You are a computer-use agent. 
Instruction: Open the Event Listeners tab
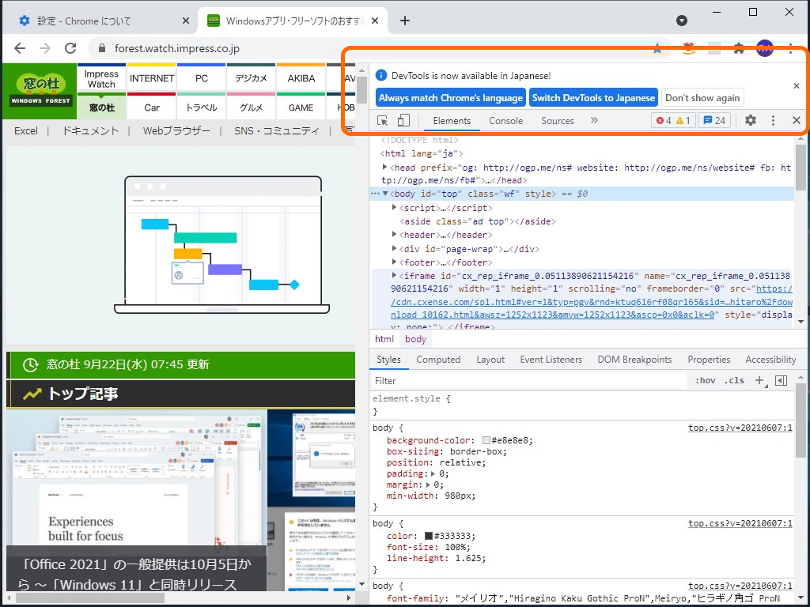click(x=551, y=360)
